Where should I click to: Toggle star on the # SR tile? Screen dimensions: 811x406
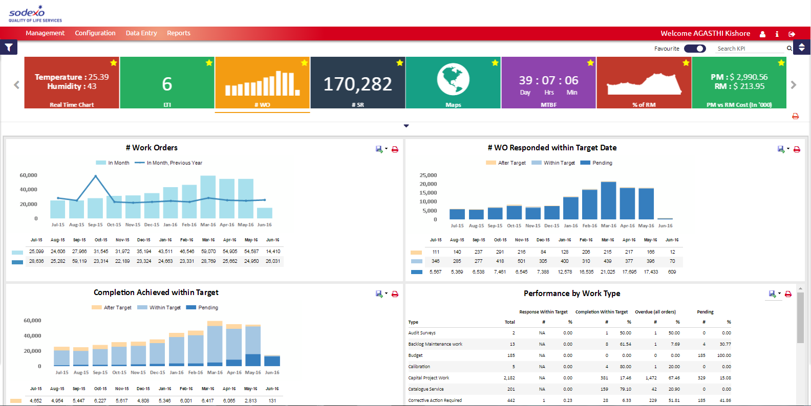point(400,63)
